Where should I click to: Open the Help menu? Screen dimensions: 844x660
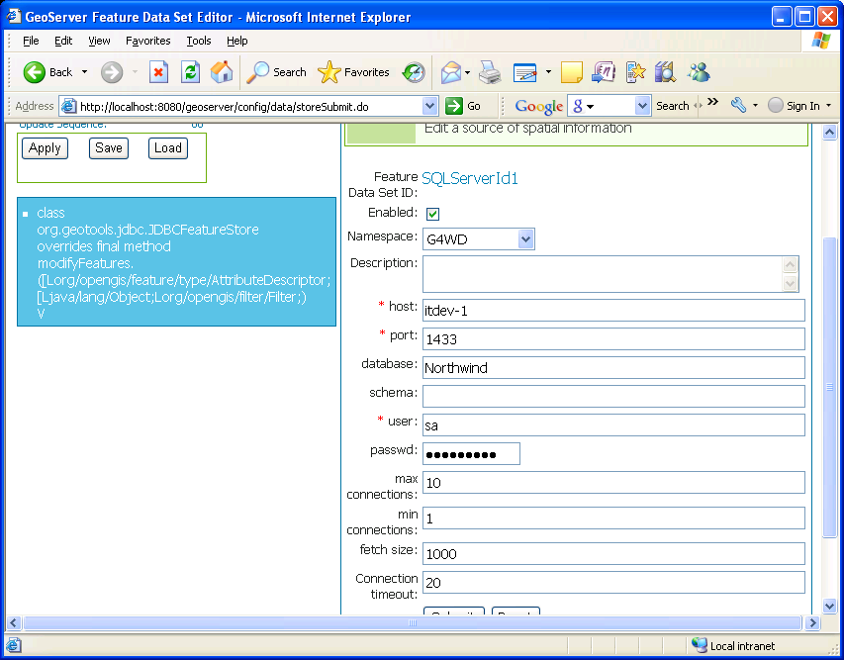coord(236,41)
